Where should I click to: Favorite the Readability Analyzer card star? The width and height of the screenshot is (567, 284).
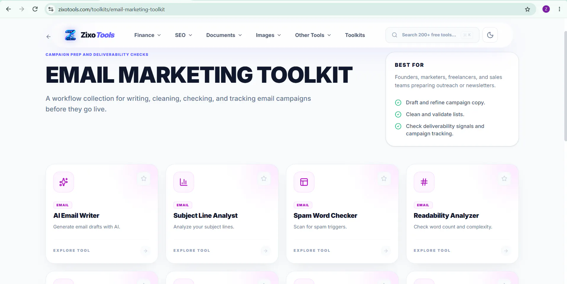click(504, 178)
